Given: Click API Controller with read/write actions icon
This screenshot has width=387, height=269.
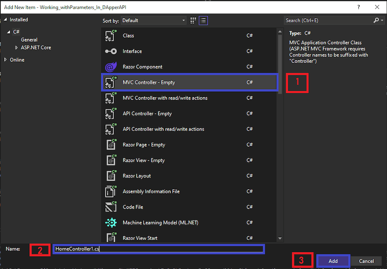Looking at the screenshot, I should pos(111,129).
